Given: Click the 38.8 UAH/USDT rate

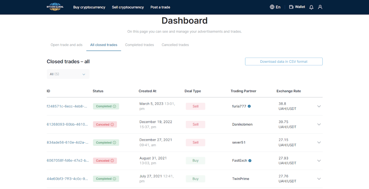Looking at the screenshot, I should [288, 106].
